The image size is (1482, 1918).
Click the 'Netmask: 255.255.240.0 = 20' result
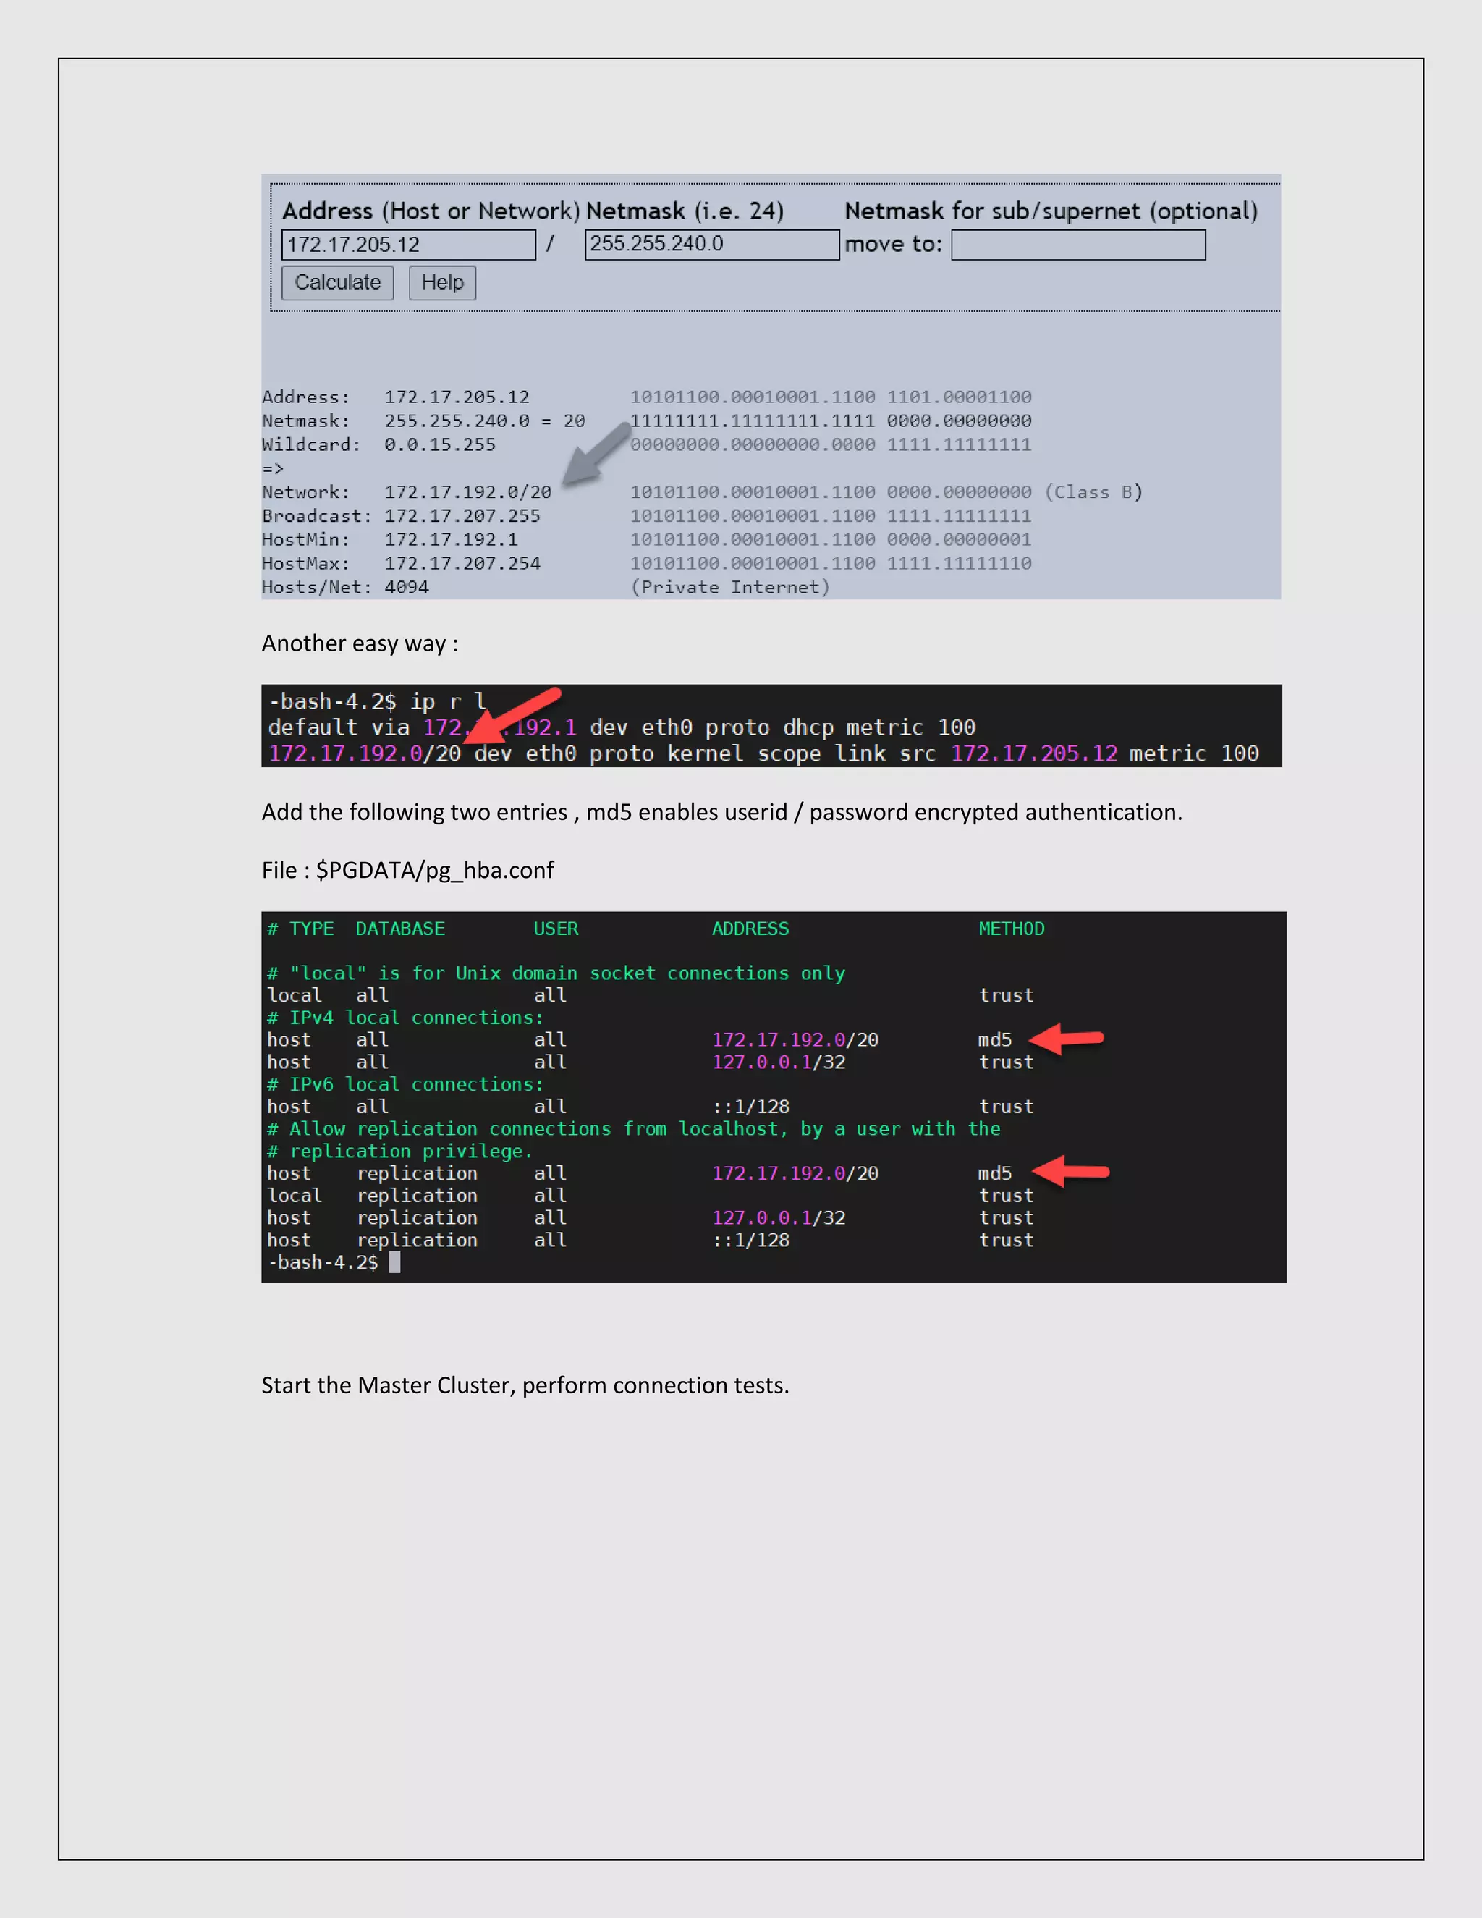(x=424, y=421)
